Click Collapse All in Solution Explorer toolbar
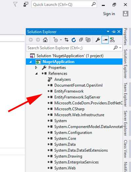 [81, 40]
